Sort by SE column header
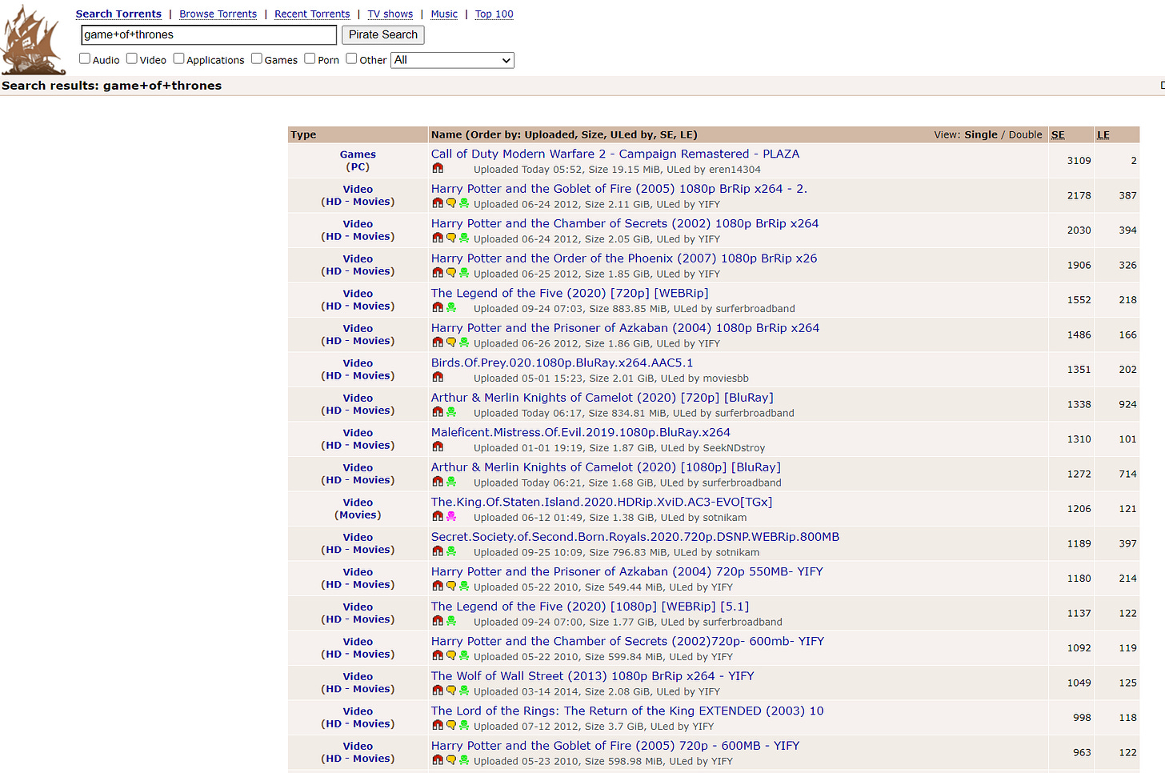Screen dimensions: 1165x773 (1058, 134)
